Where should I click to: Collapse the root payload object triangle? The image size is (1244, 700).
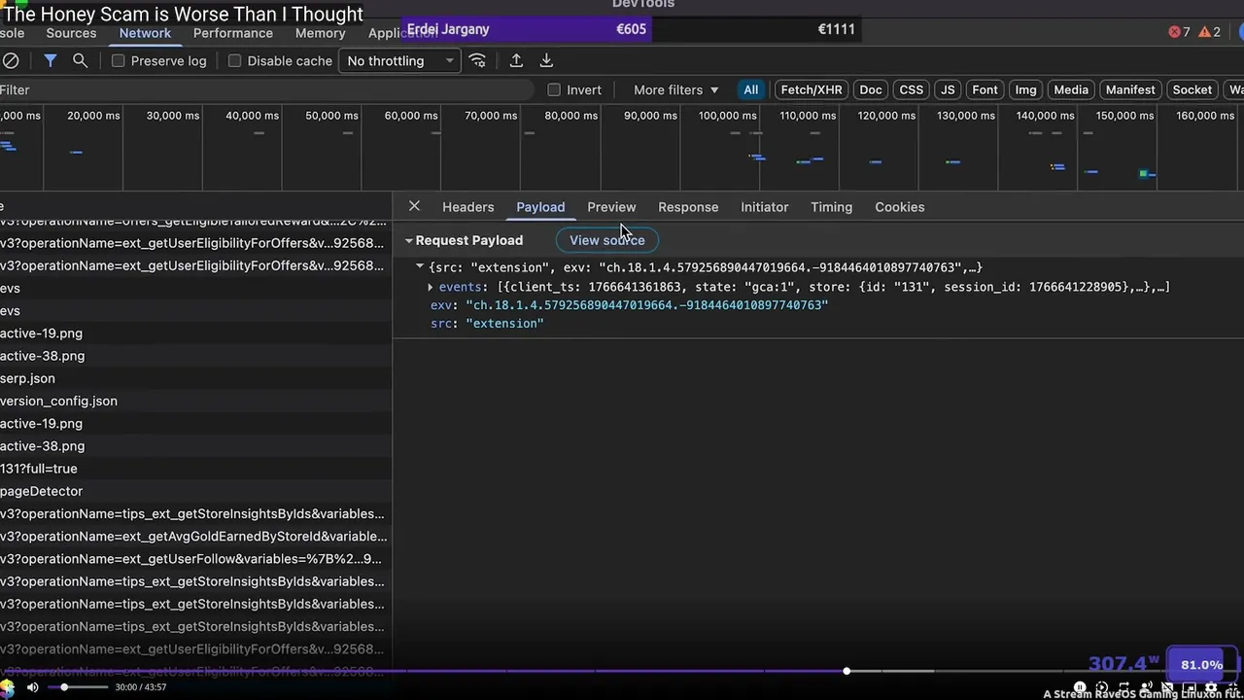pyautogui.click(x=420, y=266)
